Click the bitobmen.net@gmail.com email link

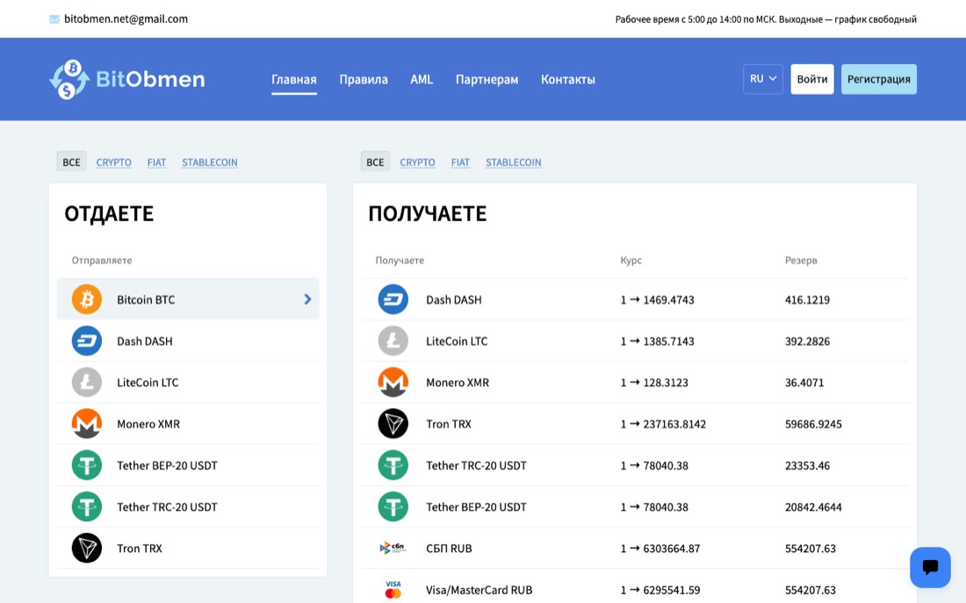click(x=126, y=19)
